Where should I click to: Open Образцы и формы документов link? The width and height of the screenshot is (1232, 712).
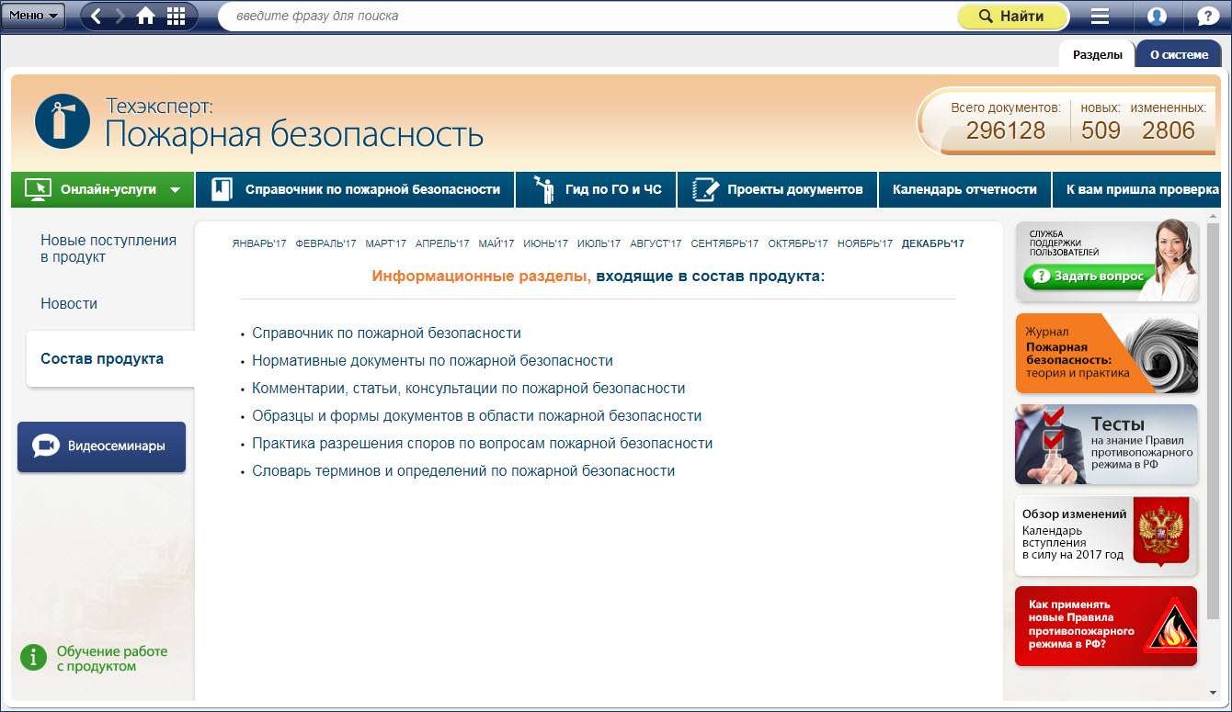coord(477,416)
